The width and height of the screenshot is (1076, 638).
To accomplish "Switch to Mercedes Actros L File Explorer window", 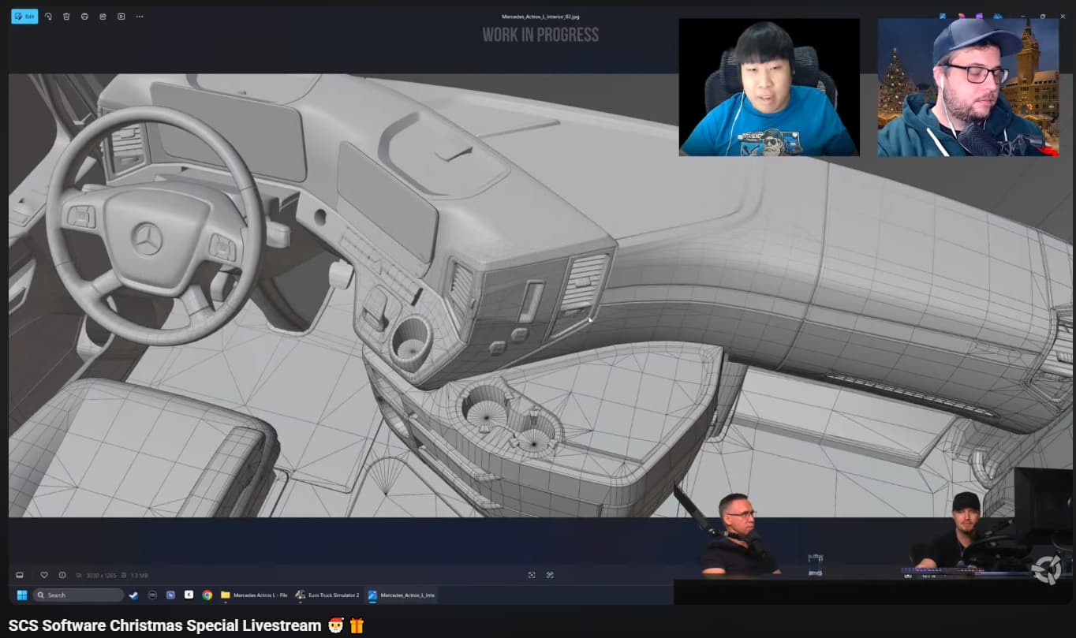I will (x=254, y=595).
